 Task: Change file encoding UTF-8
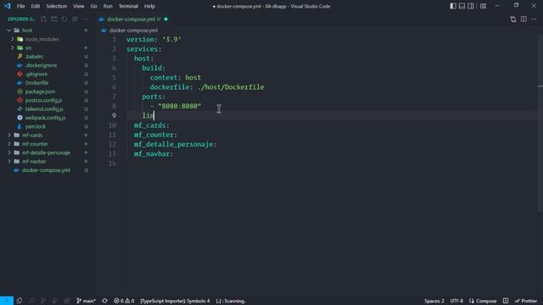456,301
